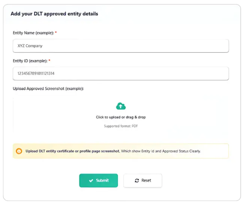
Task: Click the red asterisk beside Entity Name
Action: click(56, 33)
